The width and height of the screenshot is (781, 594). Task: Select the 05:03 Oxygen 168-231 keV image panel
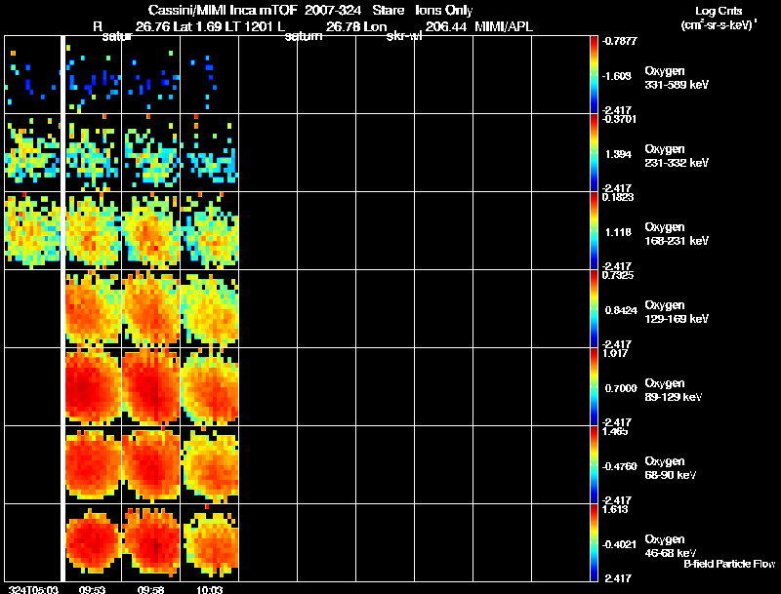(x=32, y=231)
